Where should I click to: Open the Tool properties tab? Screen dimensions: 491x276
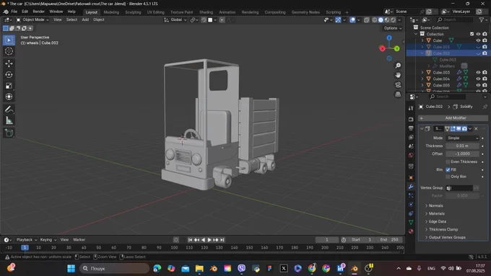click(x=411, y=108)
